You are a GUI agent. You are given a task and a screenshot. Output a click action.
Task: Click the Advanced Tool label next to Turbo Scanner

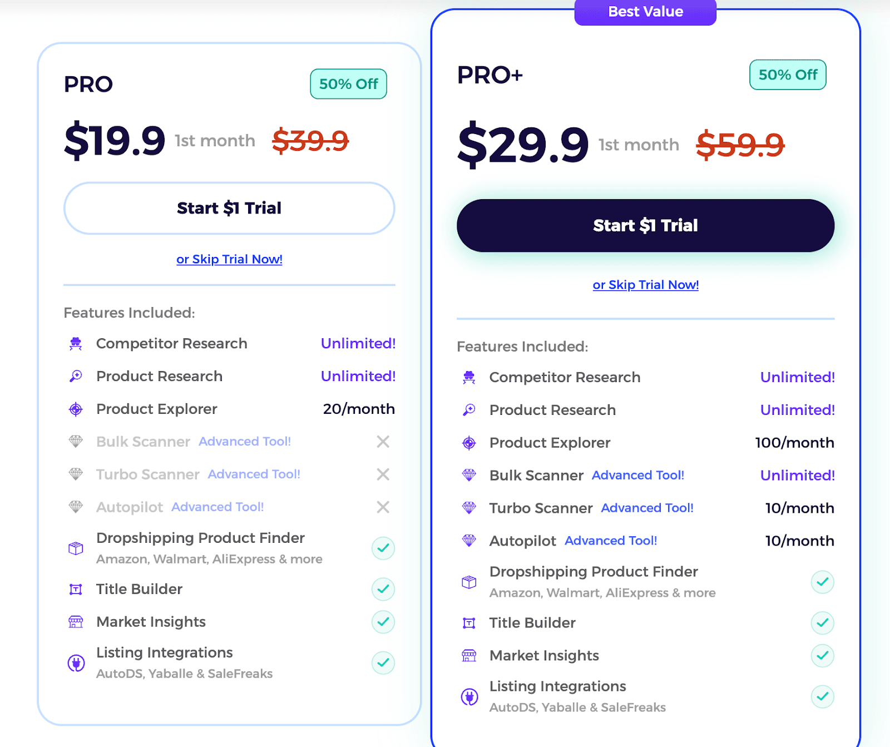click(x=254, y=474)
